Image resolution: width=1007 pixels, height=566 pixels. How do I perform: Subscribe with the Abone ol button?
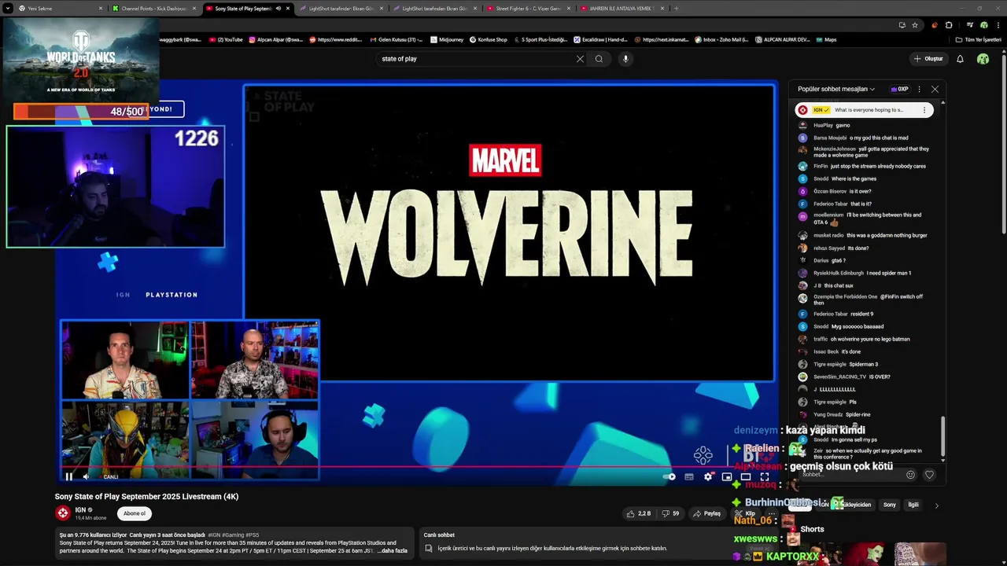[x=135, y=513]
